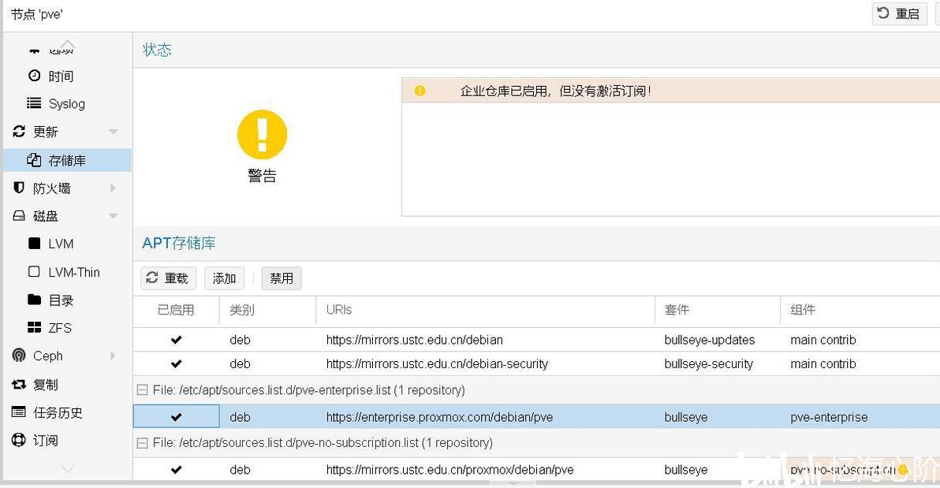Click the 禁用 button

[x=282, y=278]
